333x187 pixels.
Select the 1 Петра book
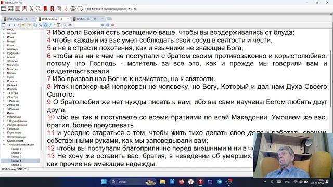(12, 93)
